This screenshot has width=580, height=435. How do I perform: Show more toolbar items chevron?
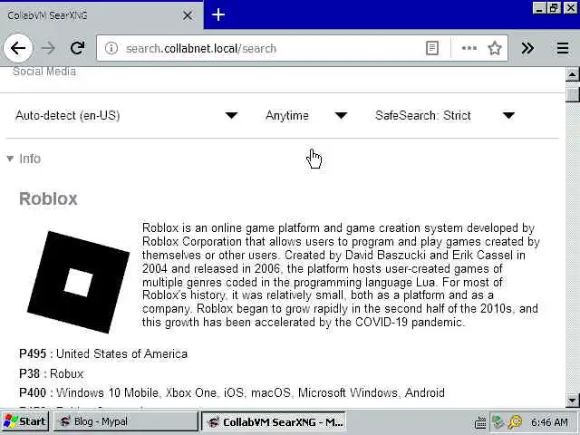click(x=527, y=48)
